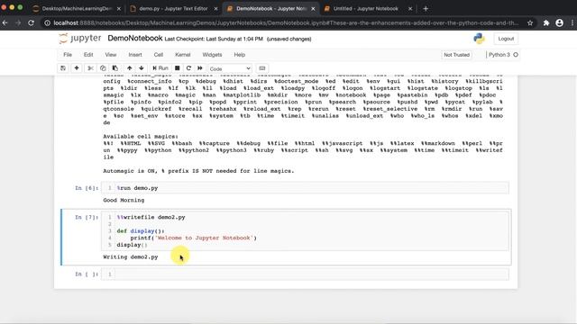Switch to Untitled Jupyter Notebook tab

[x=366, y=8]
